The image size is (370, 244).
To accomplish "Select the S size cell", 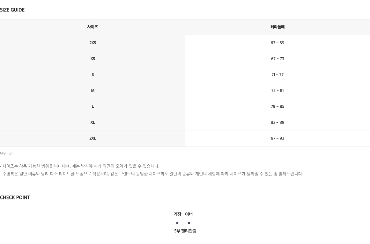I will [93, 75].
